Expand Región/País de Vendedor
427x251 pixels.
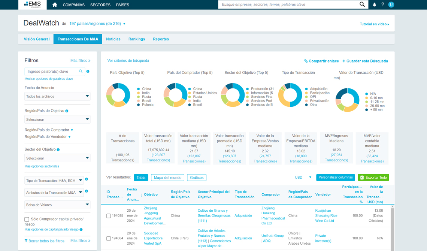coord(48,137)
